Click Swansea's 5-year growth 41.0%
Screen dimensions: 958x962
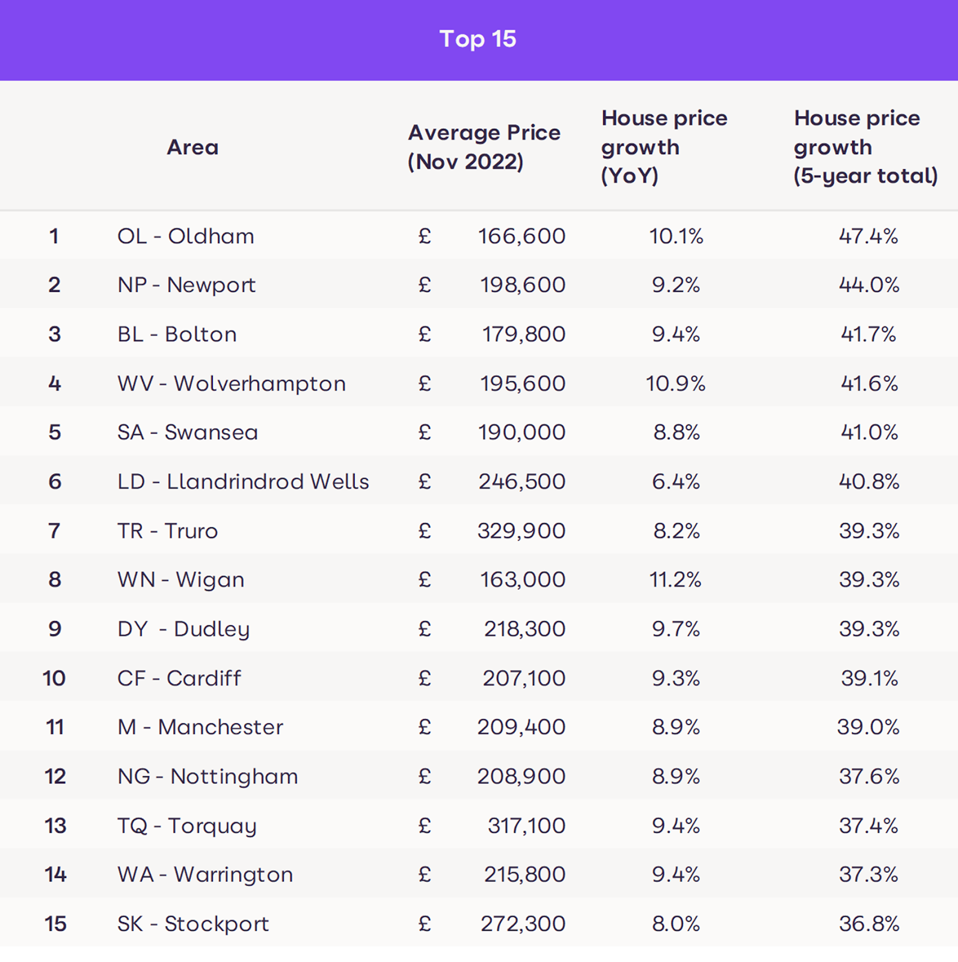click(x=870, y=432)
